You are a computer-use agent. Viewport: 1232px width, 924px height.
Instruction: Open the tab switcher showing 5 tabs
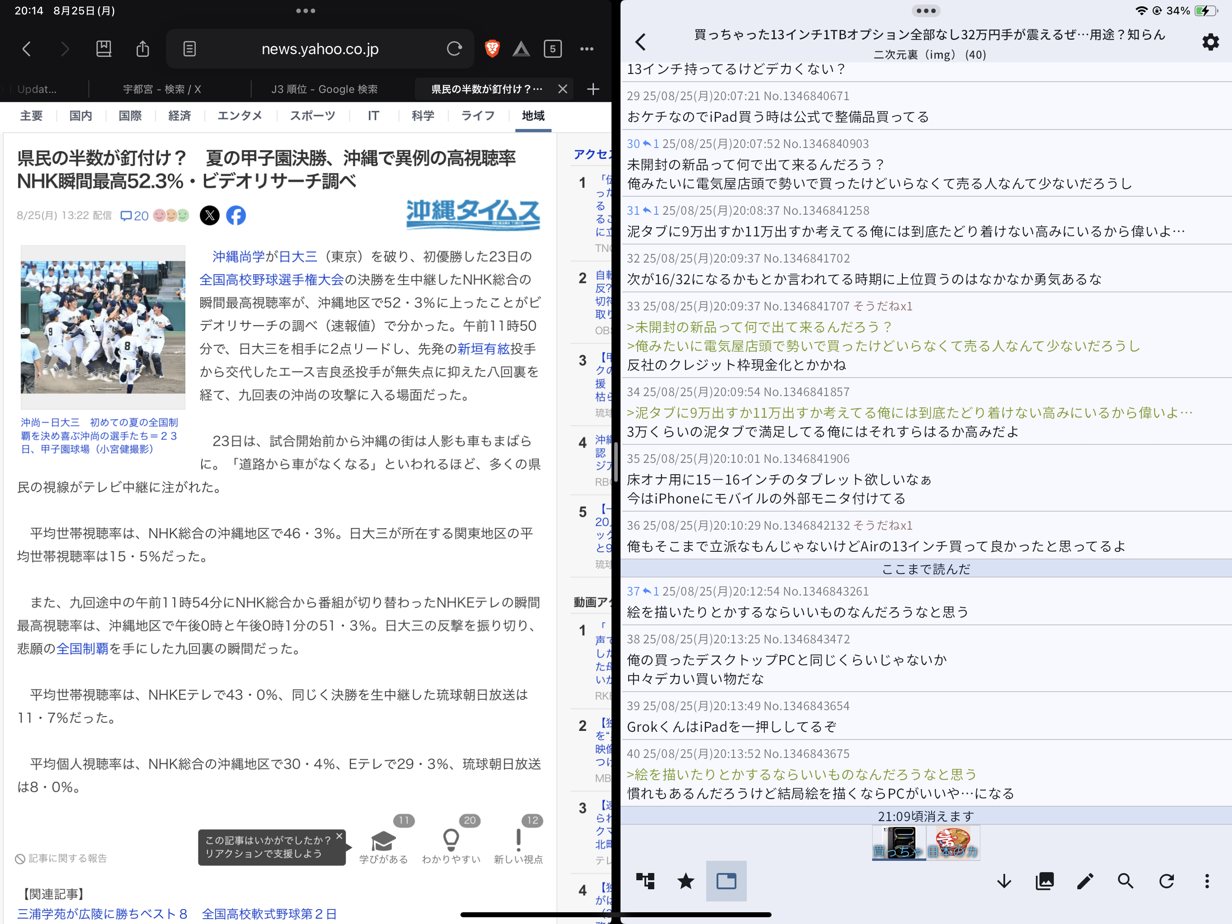click(x=552, y=49)
